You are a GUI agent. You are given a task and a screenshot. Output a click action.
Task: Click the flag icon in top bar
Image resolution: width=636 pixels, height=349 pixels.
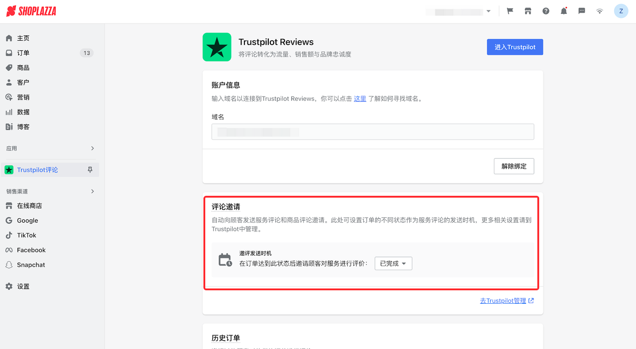tap(509, 10)
